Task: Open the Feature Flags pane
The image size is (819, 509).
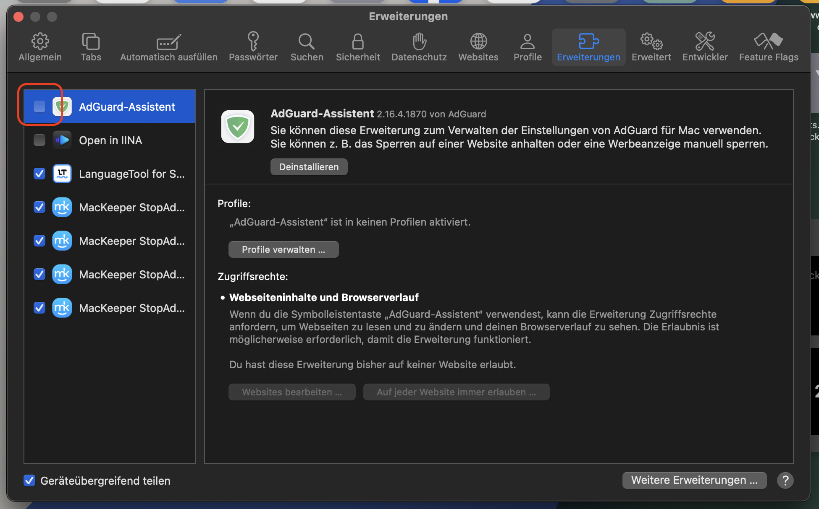Action: tap(769, 47)
